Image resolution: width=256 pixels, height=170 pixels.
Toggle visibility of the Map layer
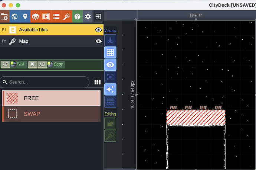click(98, 41)
